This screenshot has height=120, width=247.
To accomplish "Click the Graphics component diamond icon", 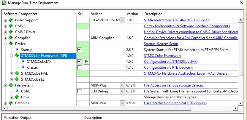I will tap(11, 103).
